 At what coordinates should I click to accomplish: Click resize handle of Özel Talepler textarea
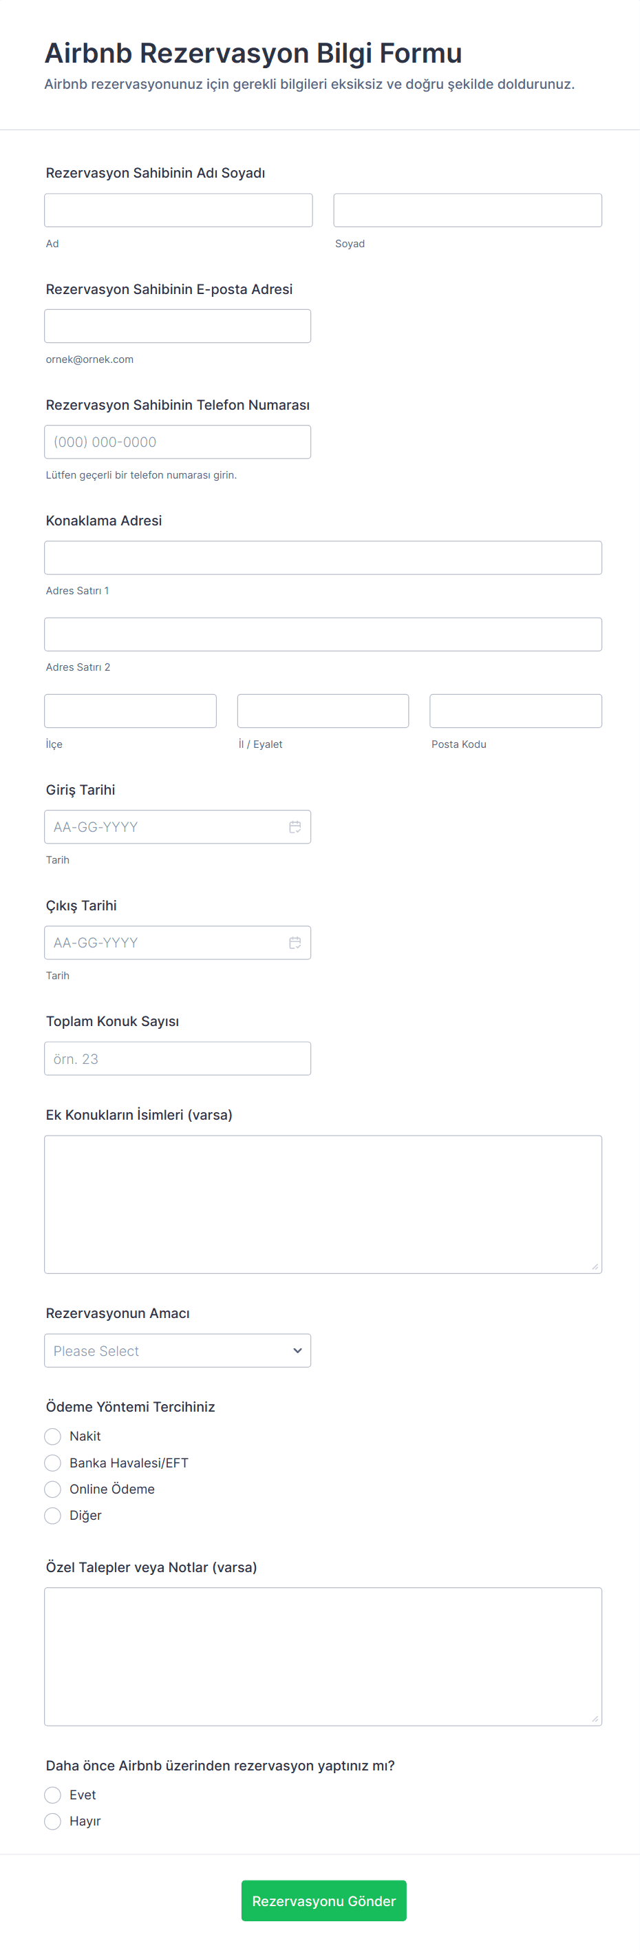coord(595,1718)
